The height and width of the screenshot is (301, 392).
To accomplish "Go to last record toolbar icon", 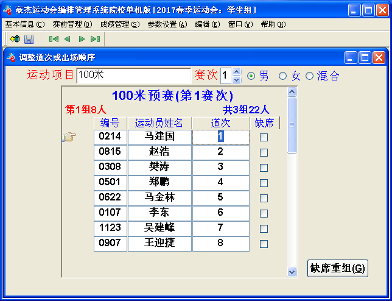I will coord(95,39).
